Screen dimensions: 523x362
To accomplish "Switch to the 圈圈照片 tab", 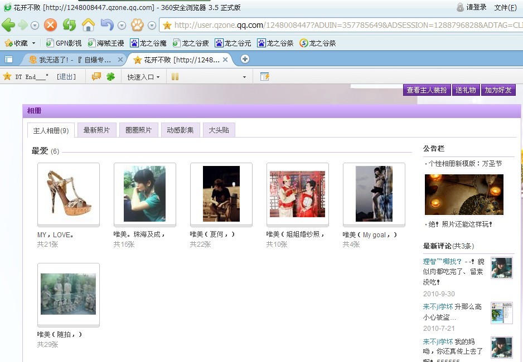I will coord(138,130).
